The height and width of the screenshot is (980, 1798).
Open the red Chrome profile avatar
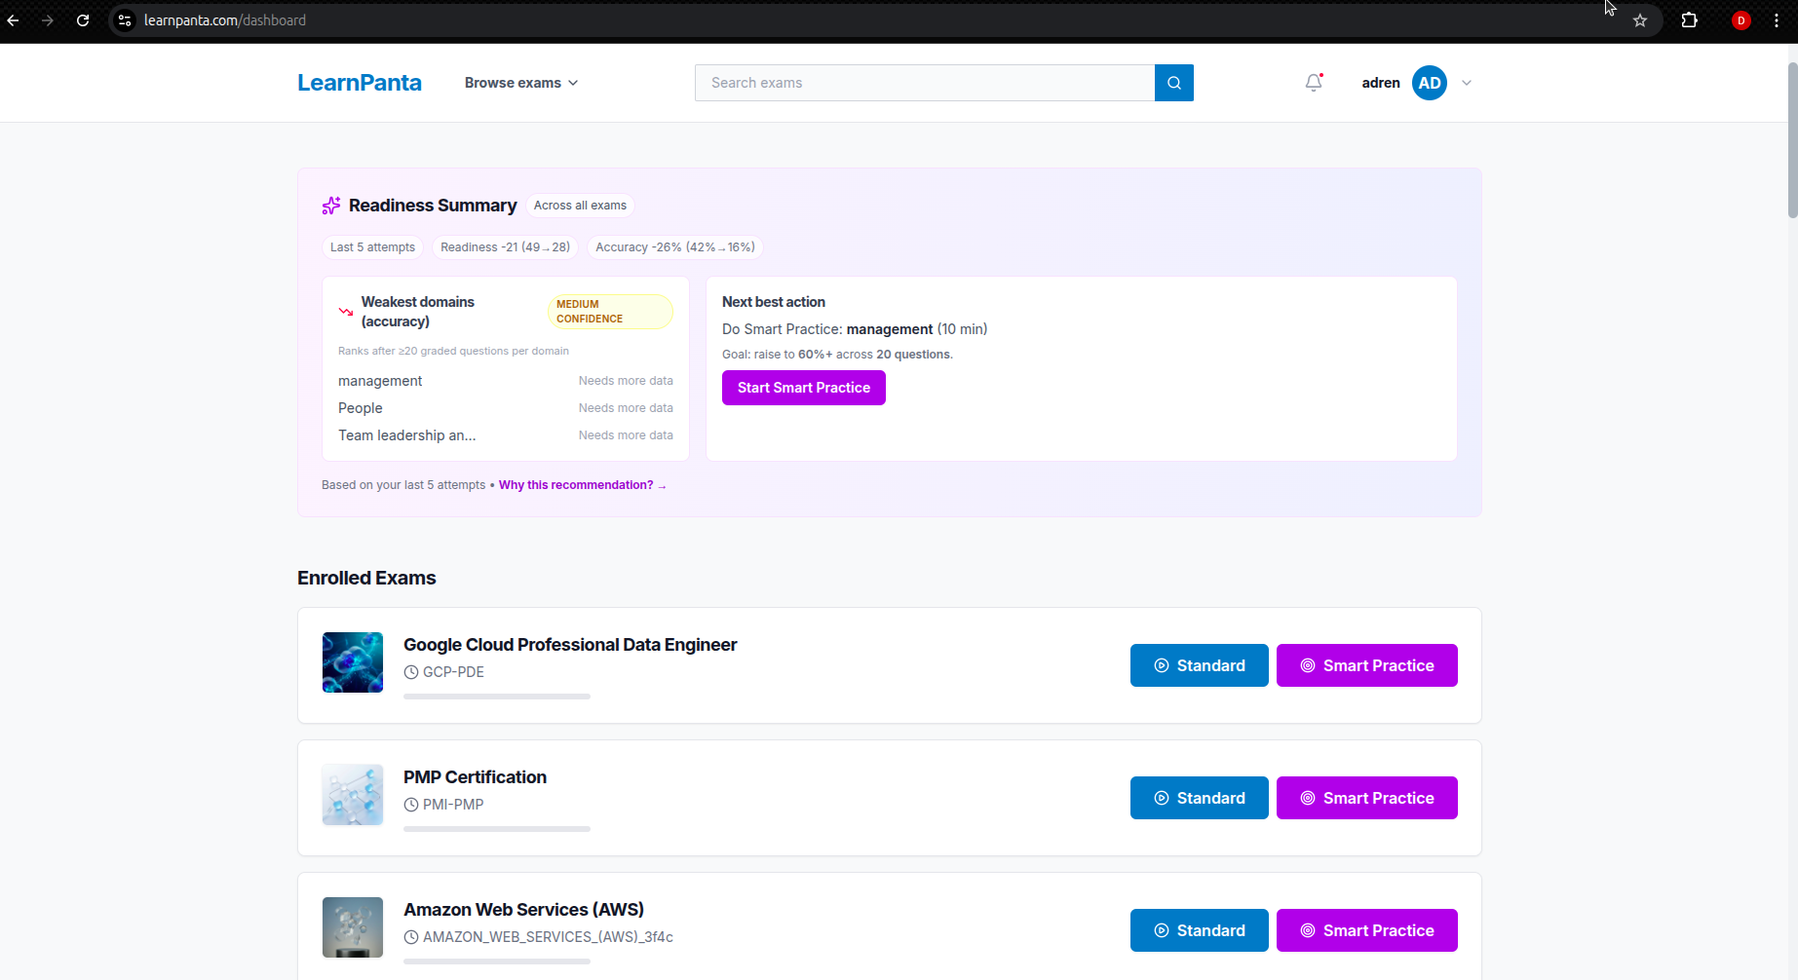coord(1741,20)
